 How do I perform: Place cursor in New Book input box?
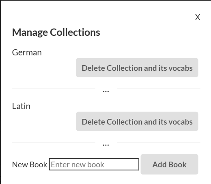point(94,164)
